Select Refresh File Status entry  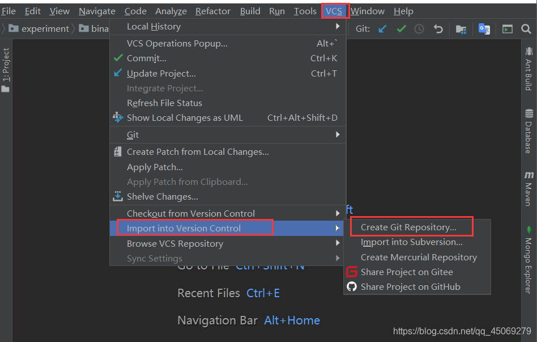pyautogui.click(x=228, y=103)
